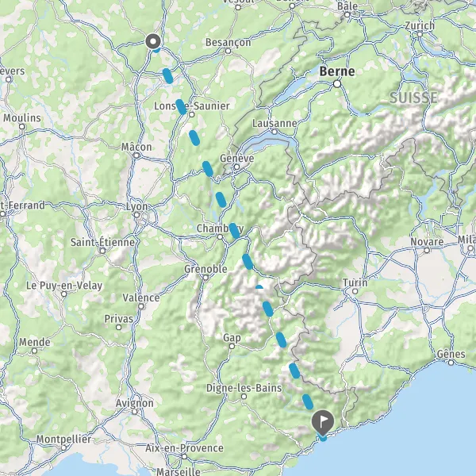Select the Valence city label
This screenshot has width=476, height=476.
[141, 297]
